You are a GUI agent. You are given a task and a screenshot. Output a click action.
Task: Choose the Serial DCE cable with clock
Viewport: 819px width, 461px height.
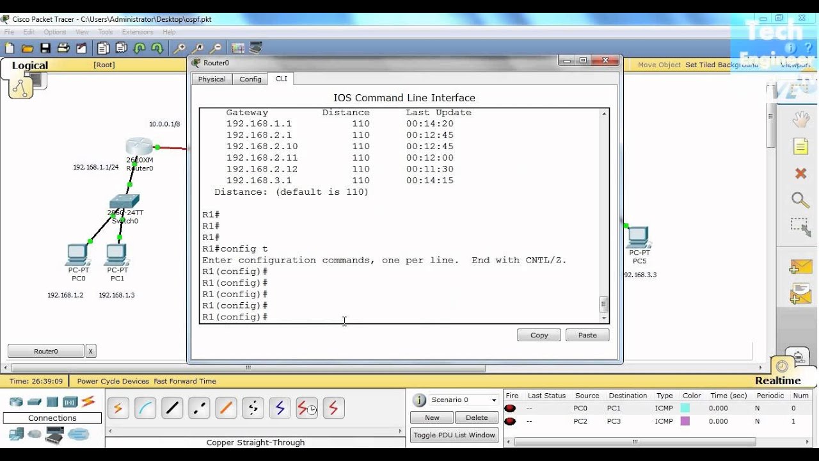click(x=306, y=408)
